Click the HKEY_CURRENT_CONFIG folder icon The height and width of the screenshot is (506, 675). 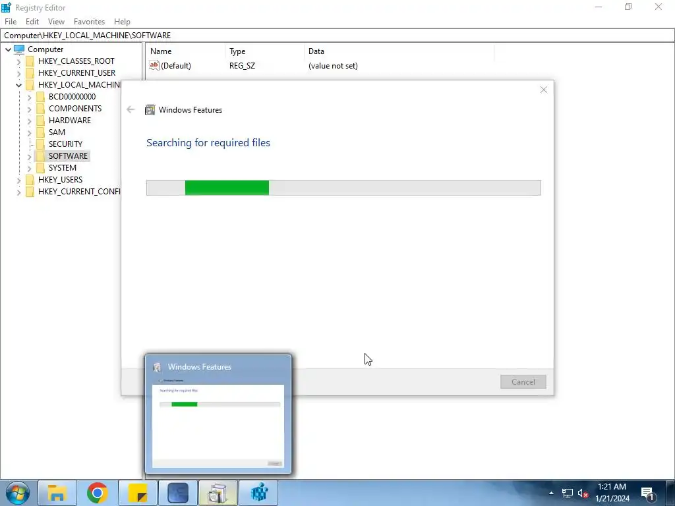click(30, 191)
